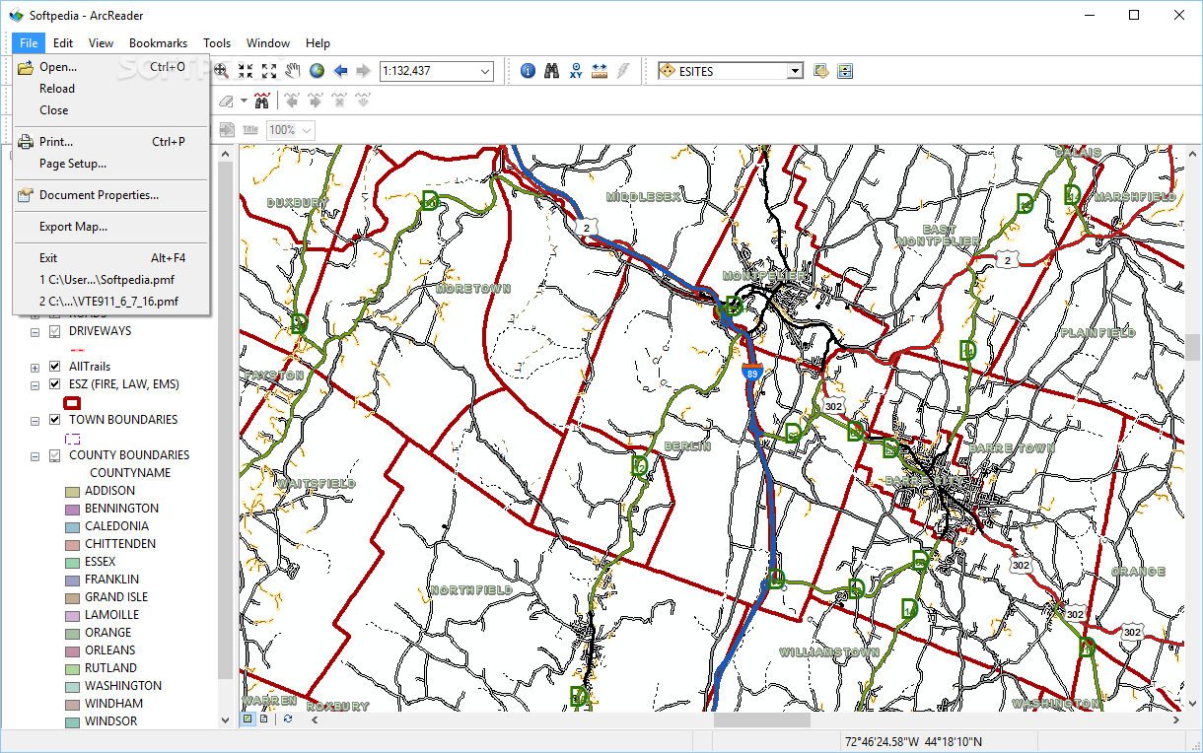Screen dimensions: 1203x753
Task: Open recent file VTE911_6_7_16.pmf
Action: click(110, 302)
